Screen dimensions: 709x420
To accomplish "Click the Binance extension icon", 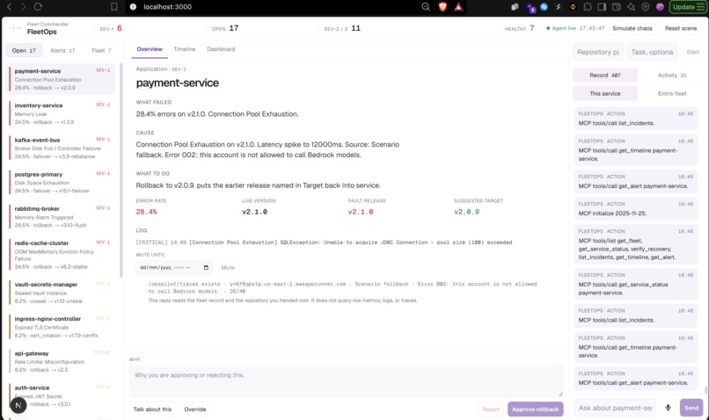I will (x=573, y=7).
